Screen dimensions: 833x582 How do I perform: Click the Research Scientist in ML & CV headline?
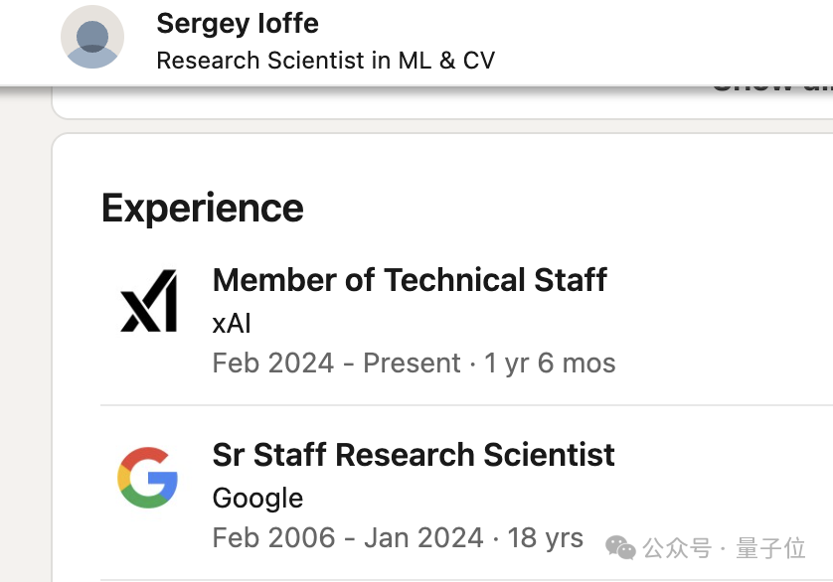325,61
